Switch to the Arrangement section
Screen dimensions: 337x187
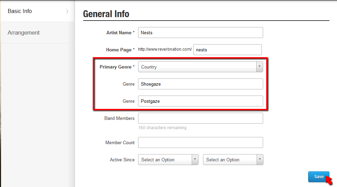coord(24,33)
